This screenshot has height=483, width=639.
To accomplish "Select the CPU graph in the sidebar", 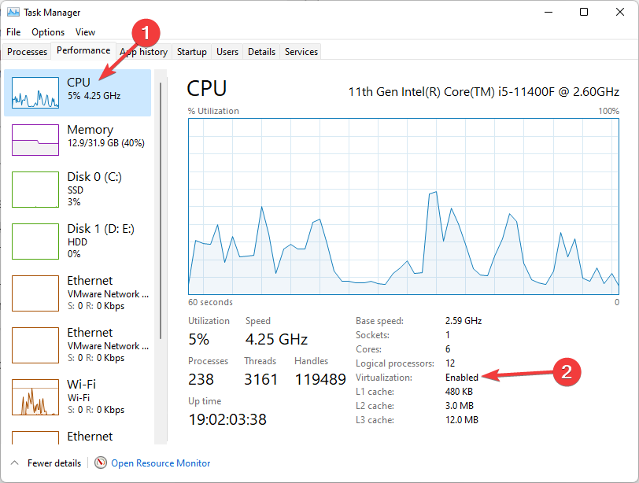I will pyautogui.click(x=79, y=91).
